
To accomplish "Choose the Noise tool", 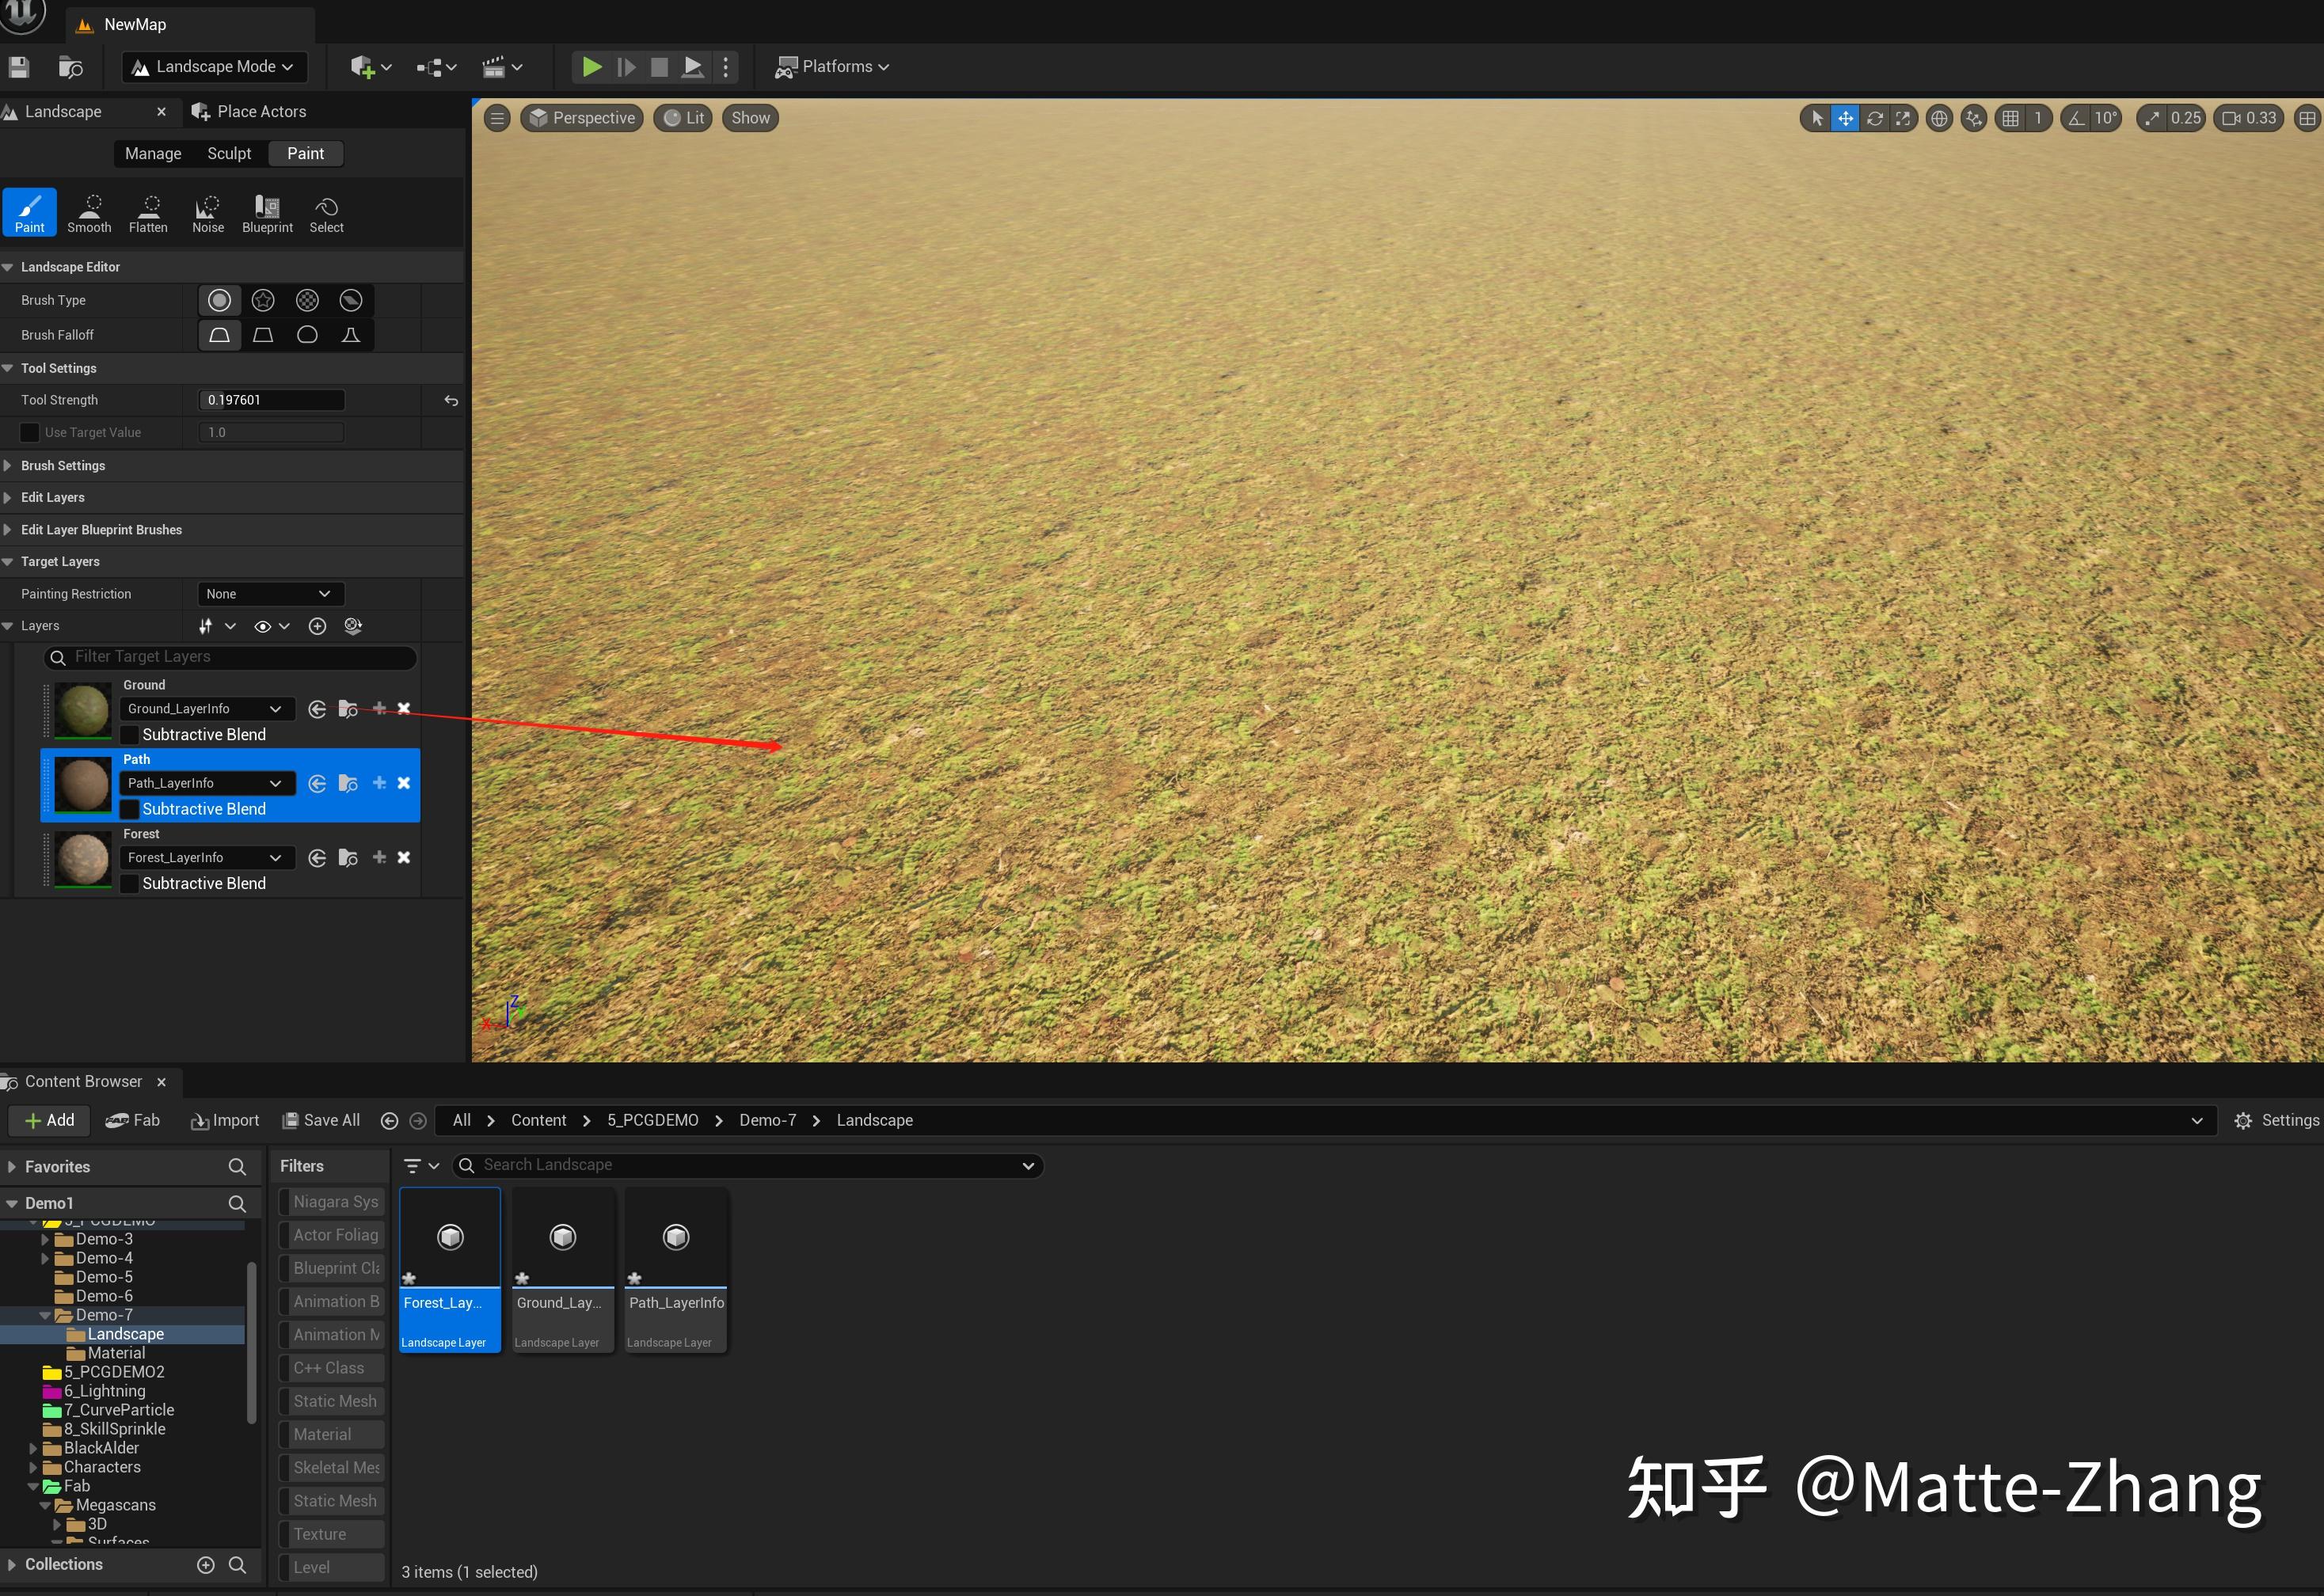I will [207, 213].
